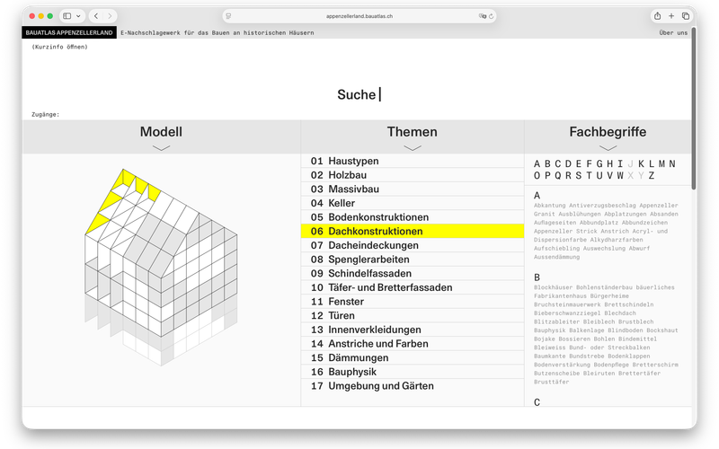
Task: Click the Safari sidebar toggle icon
Action: tap(67, 16)
